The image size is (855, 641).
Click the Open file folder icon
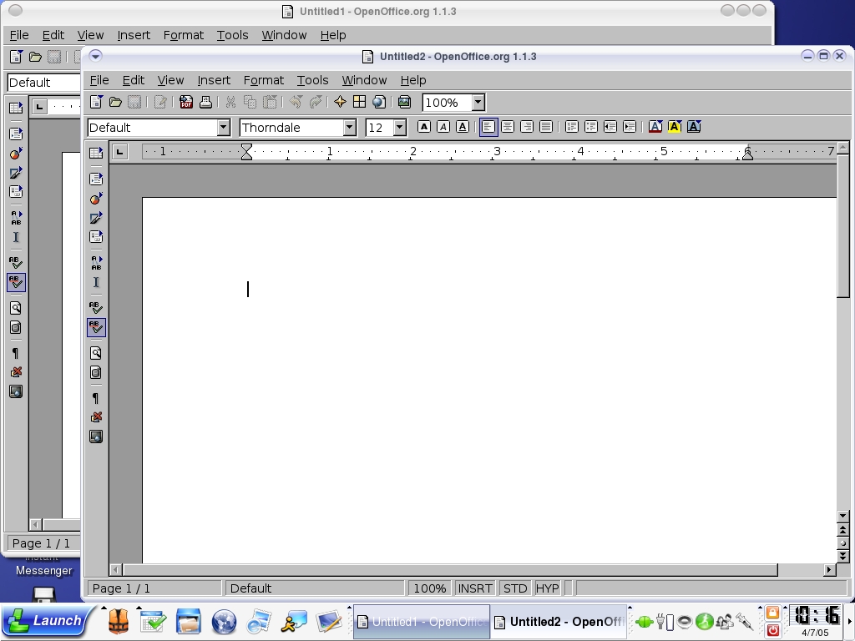point(115,102)
